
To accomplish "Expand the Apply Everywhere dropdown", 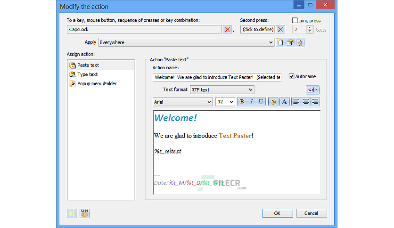I will [x=271, y=42].
